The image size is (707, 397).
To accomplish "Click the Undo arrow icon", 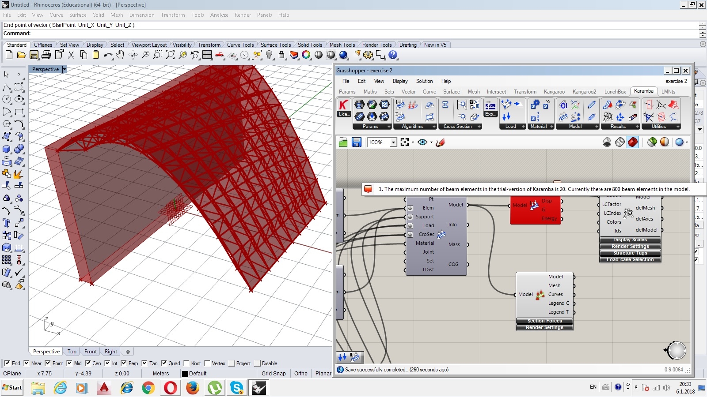I will (x=108, y=55).
